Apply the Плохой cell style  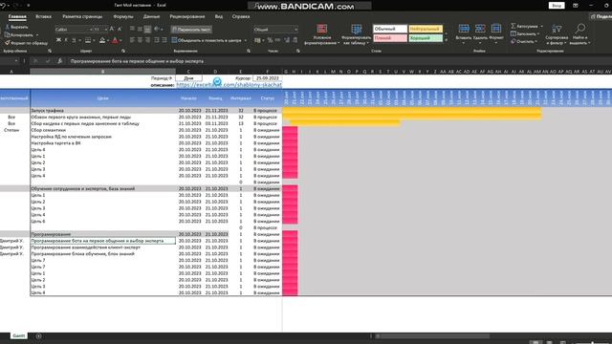390,38
